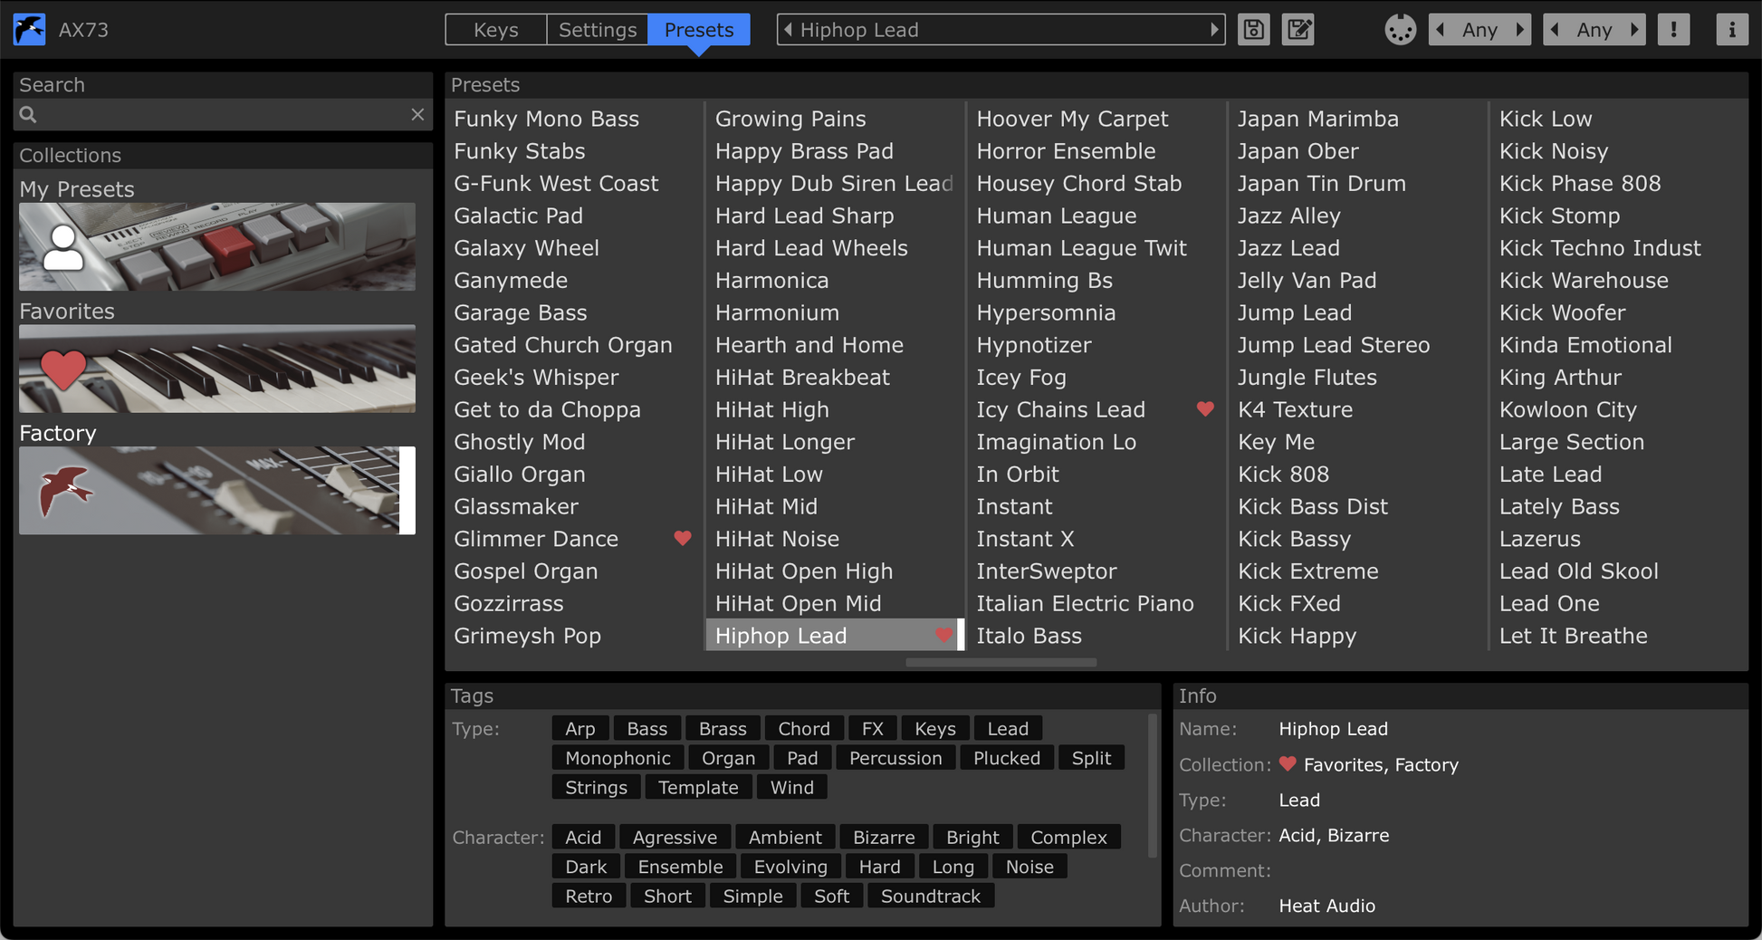The height and width of the screenshot is (940, 1762).
Task: Switch to the Keys tab
Action: click(496, 30)
